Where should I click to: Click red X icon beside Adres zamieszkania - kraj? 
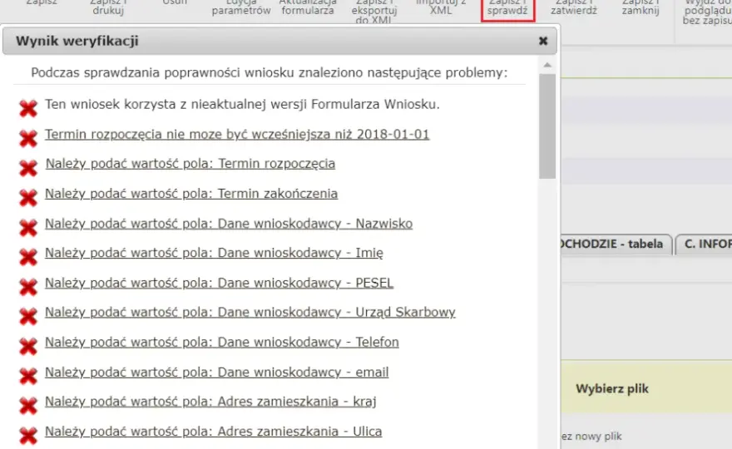click(x=28, y=406)
